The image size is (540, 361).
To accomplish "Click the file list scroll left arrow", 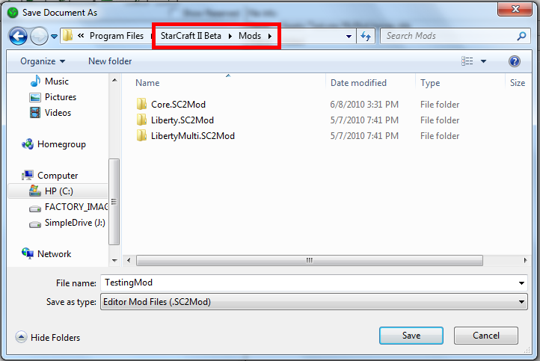I will (x=129, y=261).
